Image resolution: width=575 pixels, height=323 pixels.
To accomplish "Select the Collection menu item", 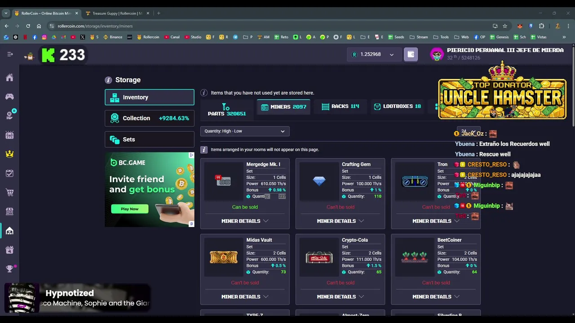I will 150,118.
